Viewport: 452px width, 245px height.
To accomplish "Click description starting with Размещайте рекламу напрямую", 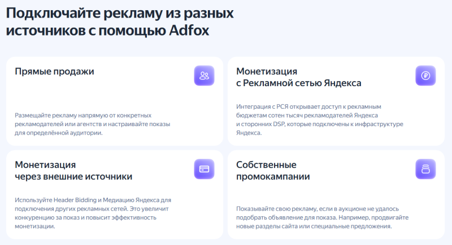I will click(x=93, y=124).
